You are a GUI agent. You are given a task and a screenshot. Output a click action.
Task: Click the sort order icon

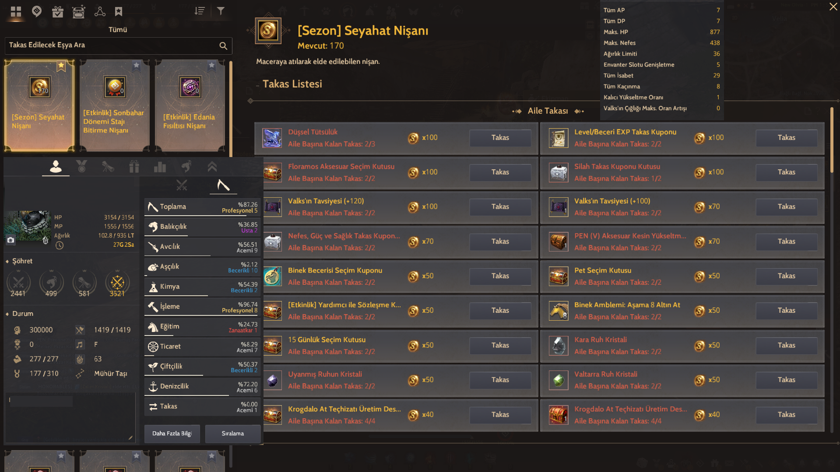(200, 11)
